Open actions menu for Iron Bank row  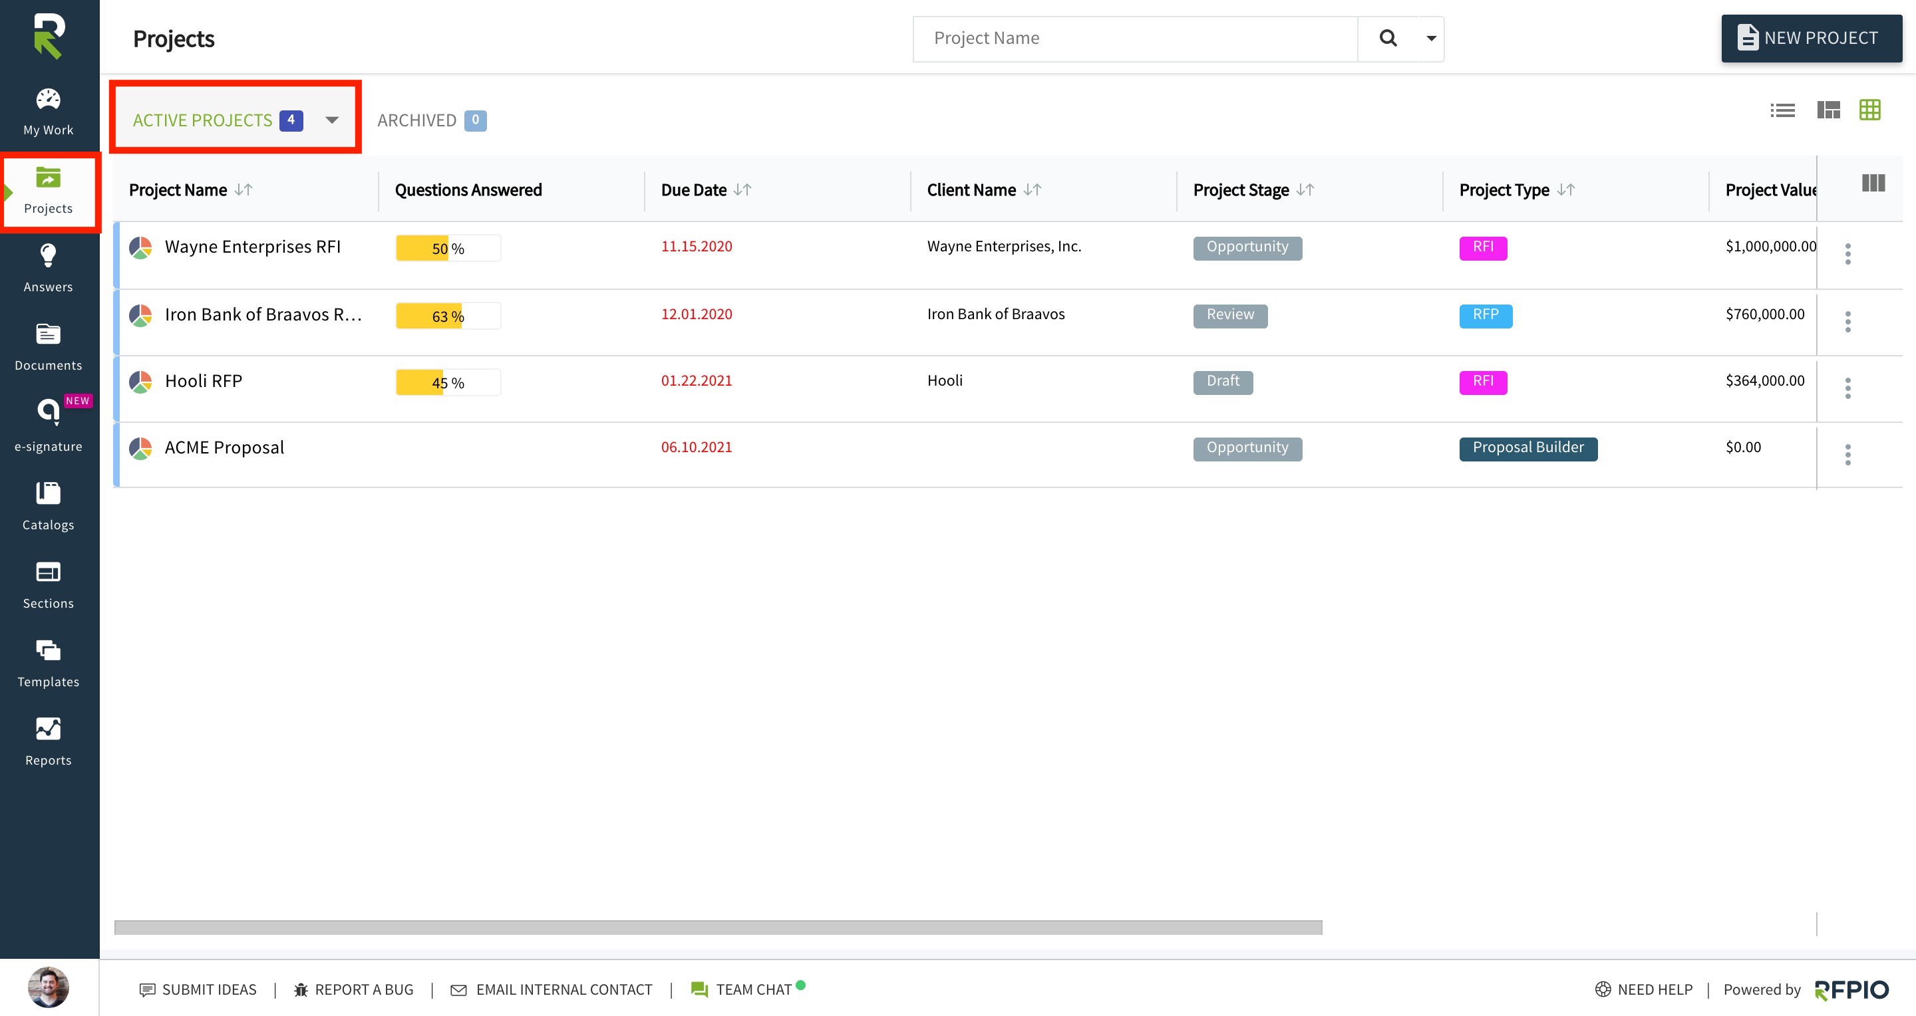(x=1847, y=322)
